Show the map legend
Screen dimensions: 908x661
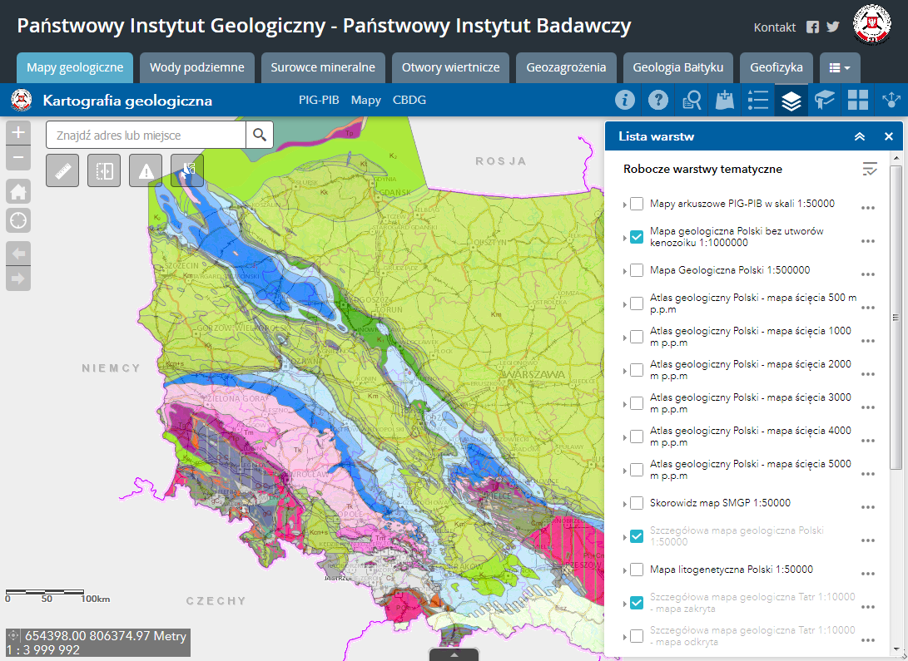(x=758, y=100)
